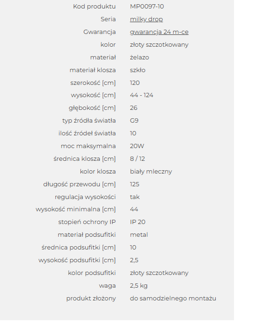Click the głębokość value 26
Image resolution: width=261 pixels, height=324 pixels.
coord(134,108)
